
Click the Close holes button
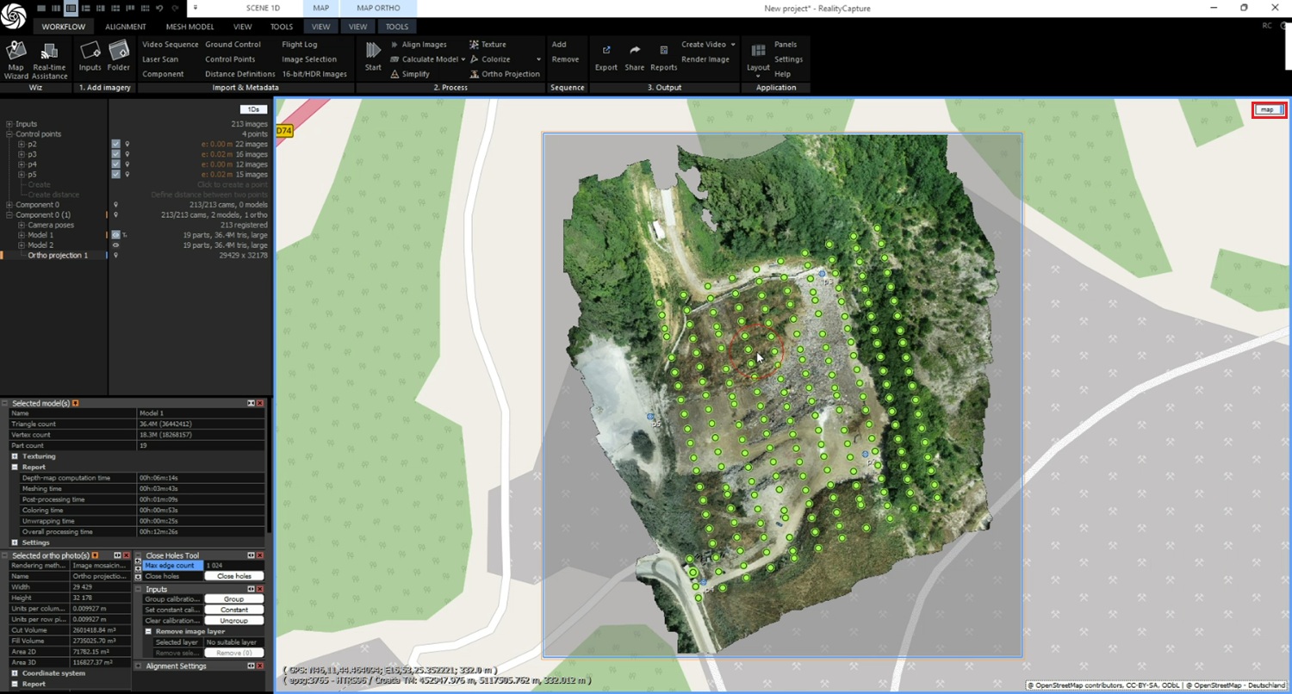233,576
